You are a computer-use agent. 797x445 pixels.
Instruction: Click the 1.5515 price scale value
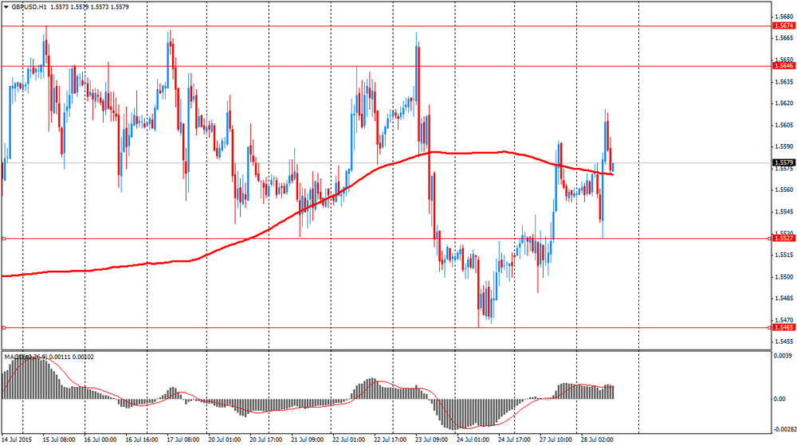(x=783, y=256)
